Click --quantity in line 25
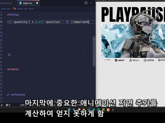This screenshot has height=123, width=165. tap(19, 22)
